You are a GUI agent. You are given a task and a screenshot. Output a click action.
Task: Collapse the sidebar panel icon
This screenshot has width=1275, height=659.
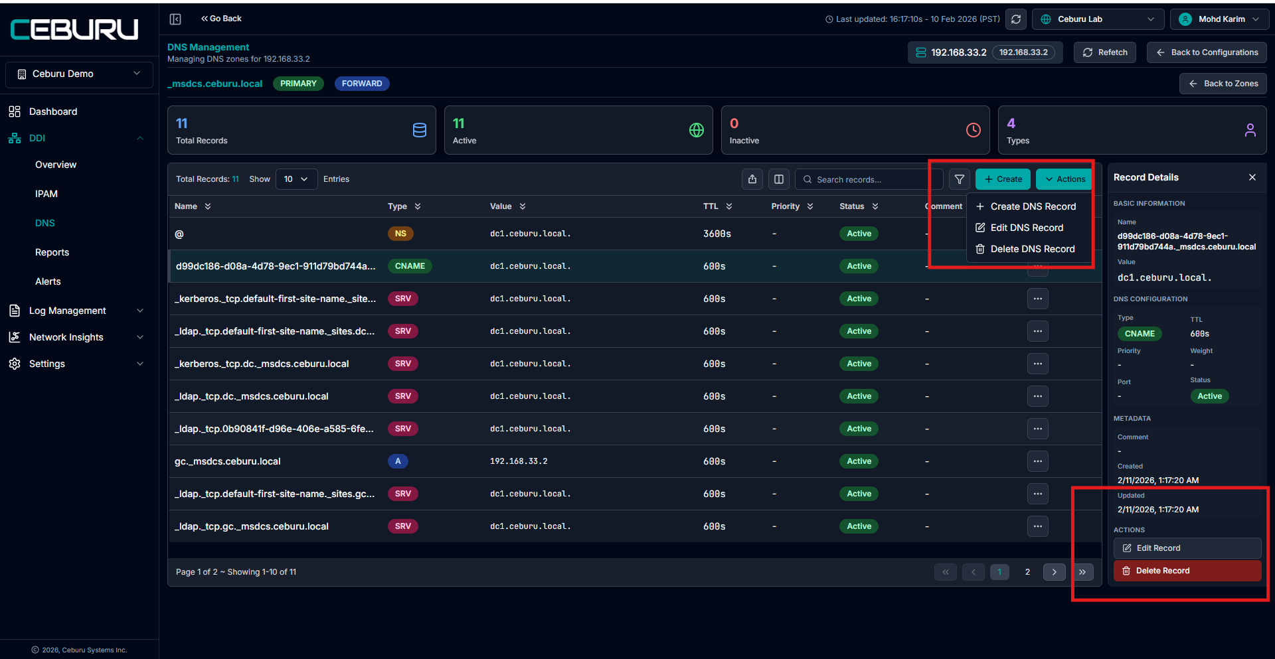pos(175,19)
